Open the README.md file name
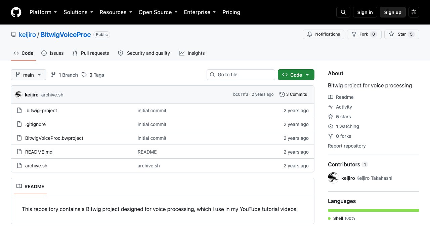430x242 pixels. coord(39,152)
